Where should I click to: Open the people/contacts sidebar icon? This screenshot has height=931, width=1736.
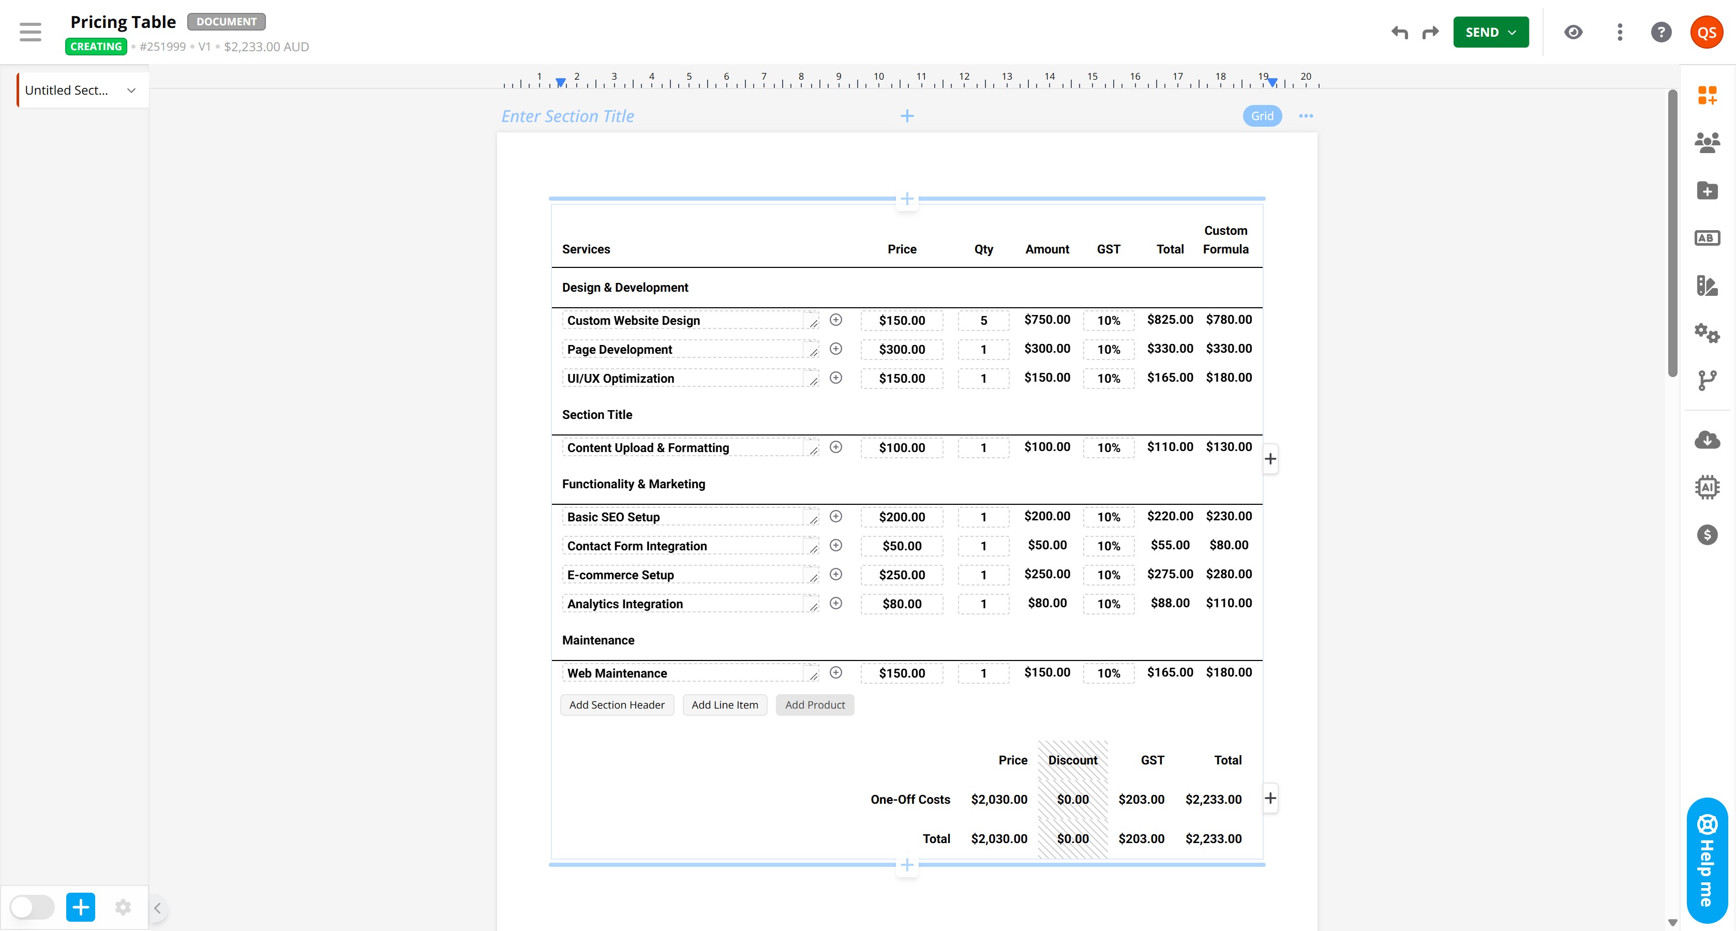pyautogui.click(x=1707, y=143)
